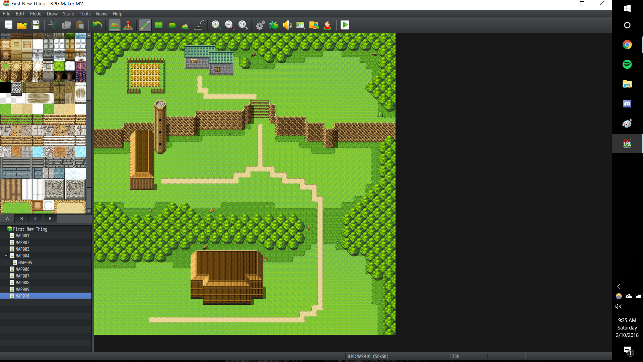This screenshot has height=362, width=643.
Task: Open Discord from the taskbar
Action: click(x=627, y=104)
